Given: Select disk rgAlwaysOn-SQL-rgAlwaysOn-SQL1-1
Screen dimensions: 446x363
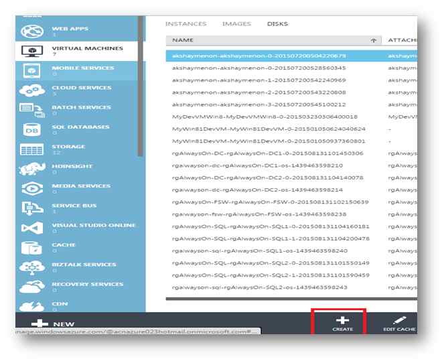Looking at the screenshot, I should (x=271, y=238).
